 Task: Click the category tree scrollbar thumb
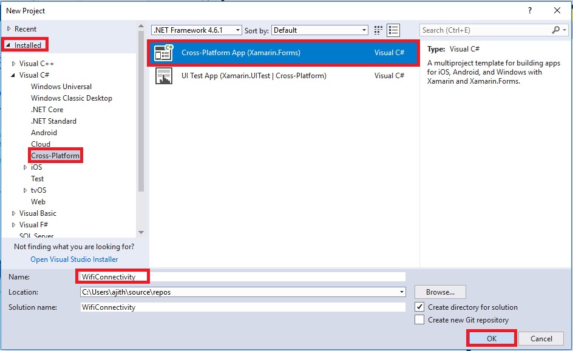(x=141, y=112)
